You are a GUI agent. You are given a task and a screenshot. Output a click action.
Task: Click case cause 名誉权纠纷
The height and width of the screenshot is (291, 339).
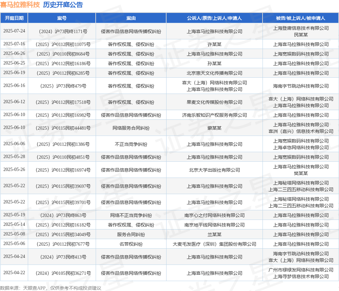tap(131, 244)
